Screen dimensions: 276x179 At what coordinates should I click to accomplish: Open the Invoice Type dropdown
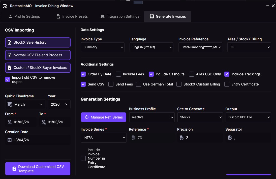click(102, 47)
